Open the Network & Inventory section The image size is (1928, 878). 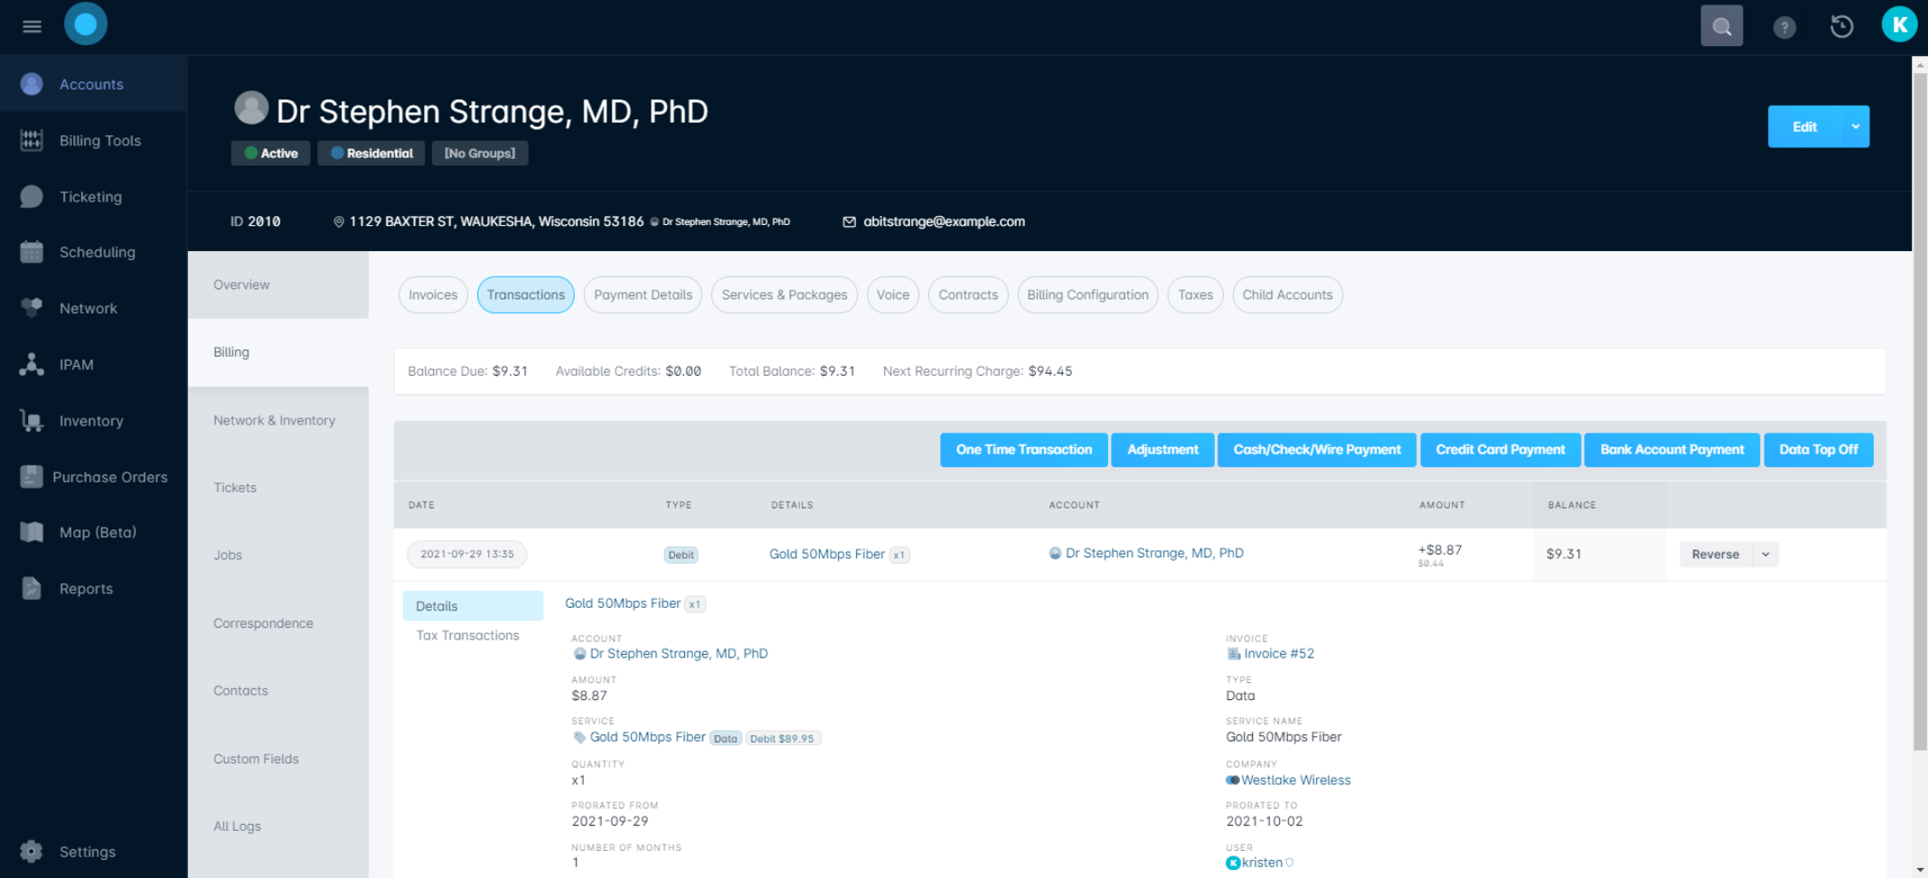[278, 420]
